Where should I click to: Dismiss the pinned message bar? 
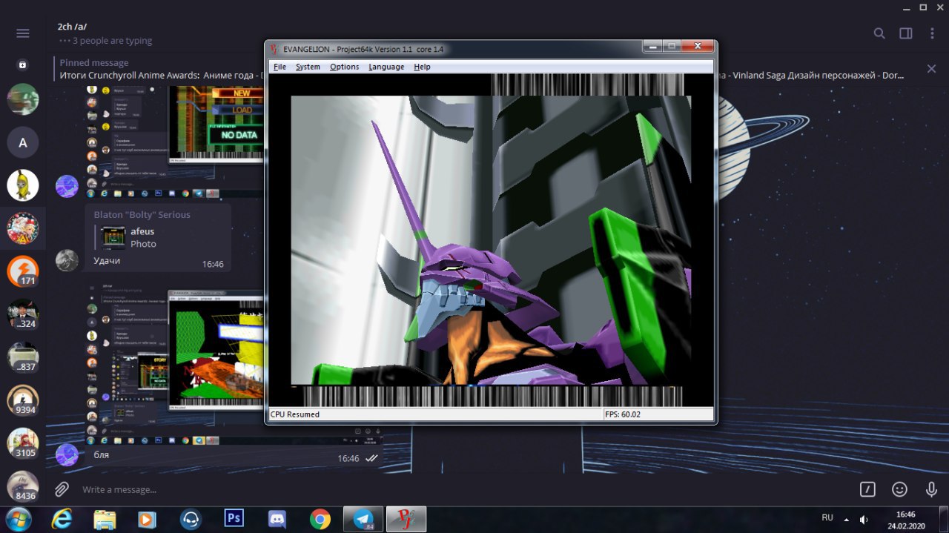(x=931, y=69)
